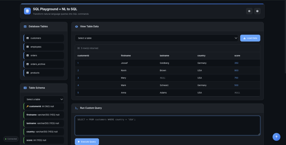Click the table icon next to customers
Image resolution: width=286 pixels, height=145 pixels.
(28, 38)
